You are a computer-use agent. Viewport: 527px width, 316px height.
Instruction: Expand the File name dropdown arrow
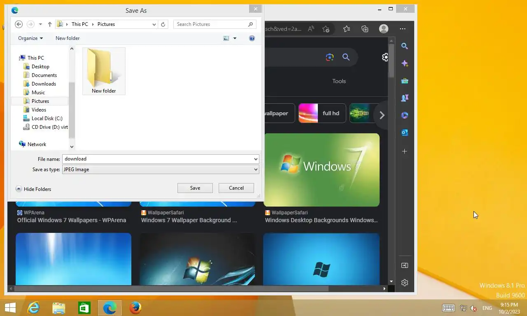pos(256,159)
